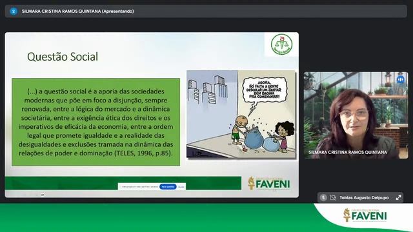413x232 pixels.
Task: Click the 'Questão Social' slide title
Action: click(x=63, y=57)
